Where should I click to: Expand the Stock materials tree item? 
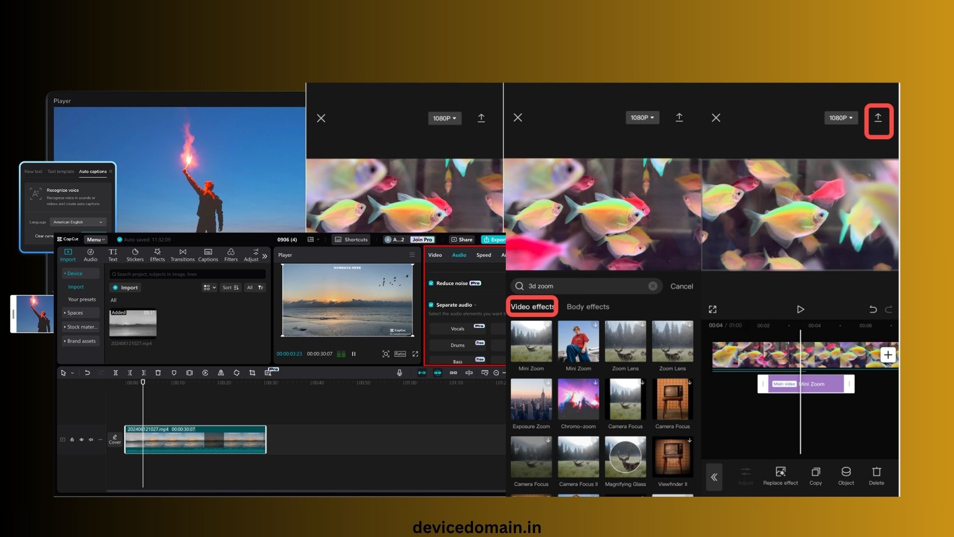(x=80, y=327)
